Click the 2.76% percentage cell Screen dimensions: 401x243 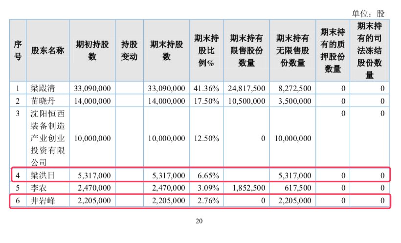(208, 200)
